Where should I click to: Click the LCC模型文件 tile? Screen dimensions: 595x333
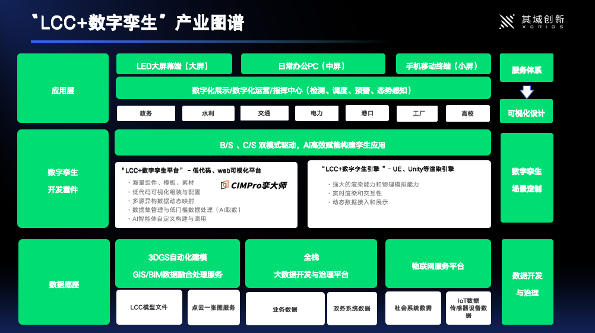click(x=149, y=307)
